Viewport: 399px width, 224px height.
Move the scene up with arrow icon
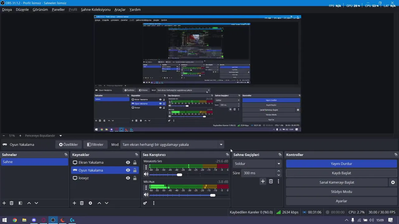coord(29,203)
